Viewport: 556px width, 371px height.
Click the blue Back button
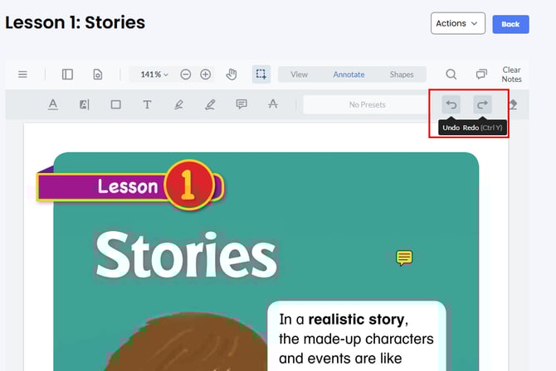click(510, 24)
